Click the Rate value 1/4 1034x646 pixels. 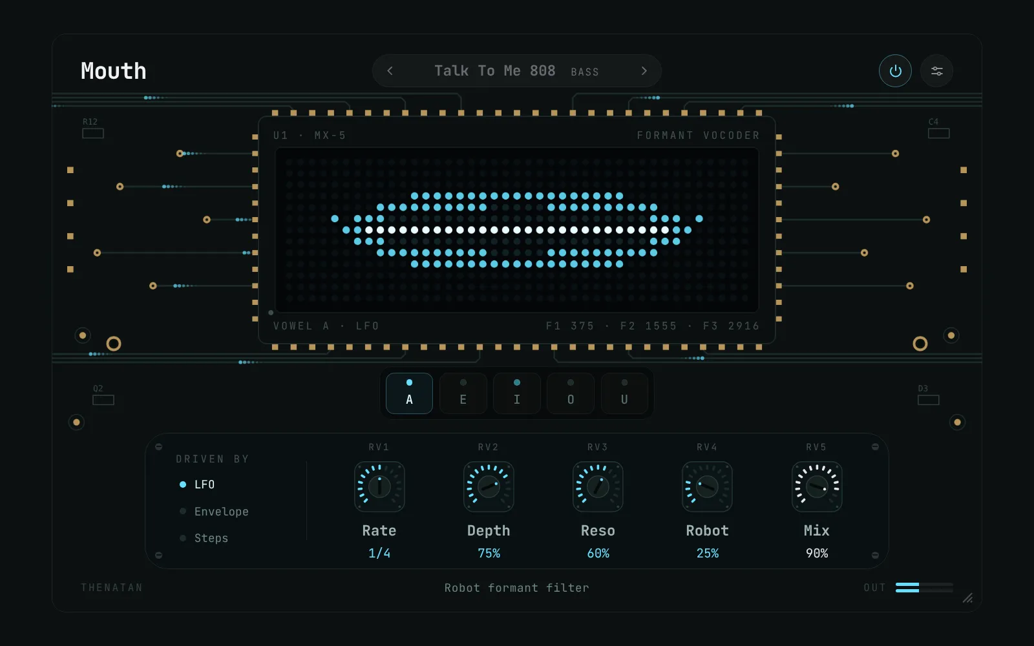(x=379, y=553)
